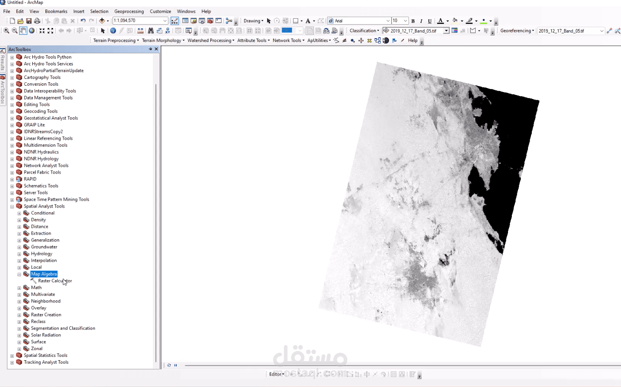Click the Pause Drawing button below map
Image resolution: width=621 pixels, height=387 pixels.
tap(175, 365)
